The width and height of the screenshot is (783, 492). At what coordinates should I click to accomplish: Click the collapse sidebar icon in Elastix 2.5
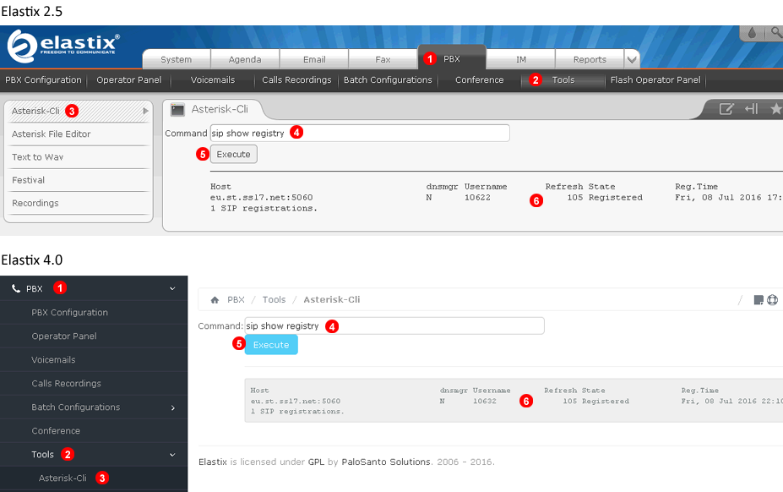752,108
